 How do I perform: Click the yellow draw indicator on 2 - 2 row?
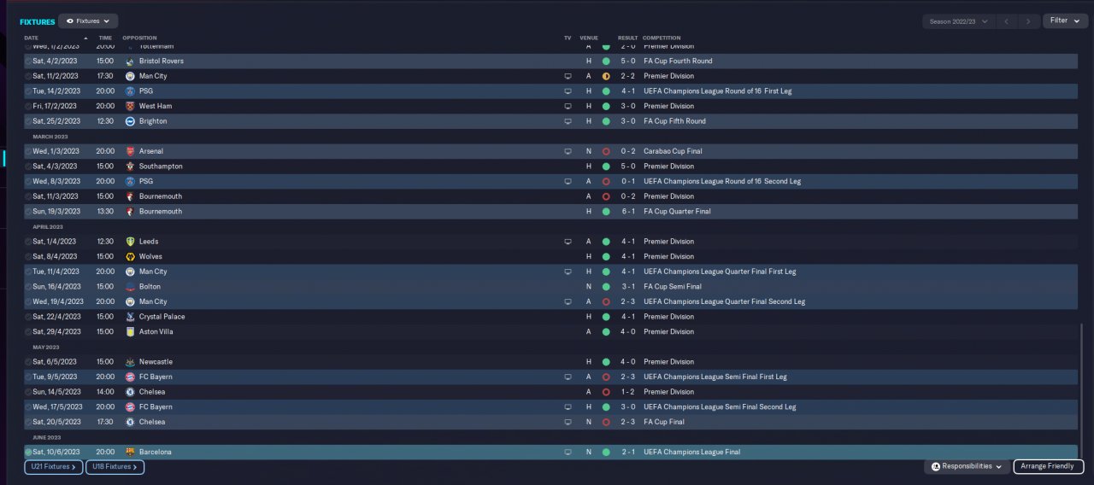[606, 76]
